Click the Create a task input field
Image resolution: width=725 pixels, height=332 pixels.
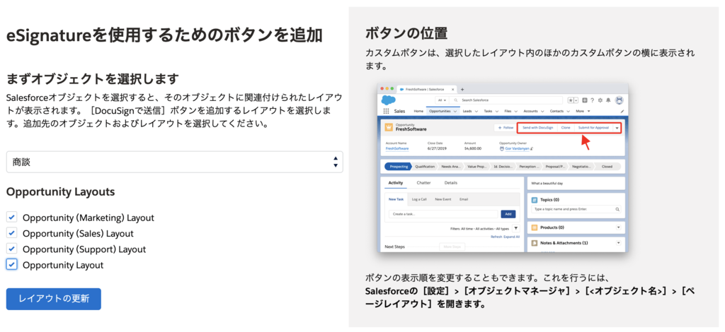tap(443, 214)
